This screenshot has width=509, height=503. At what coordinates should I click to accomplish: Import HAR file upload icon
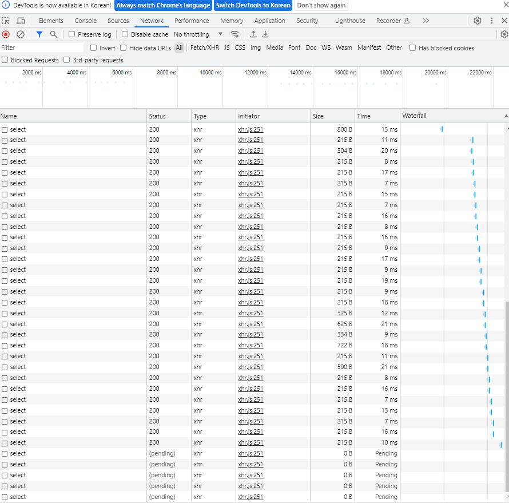click(x=253, y=34)
